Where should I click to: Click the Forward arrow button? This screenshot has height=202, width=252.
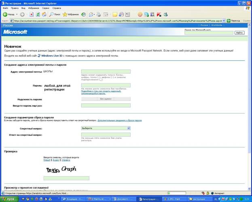pyautogui.click(x=22, y=15)
